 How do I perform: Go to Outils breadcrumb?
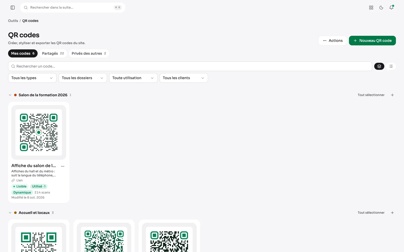pos(13,21)
